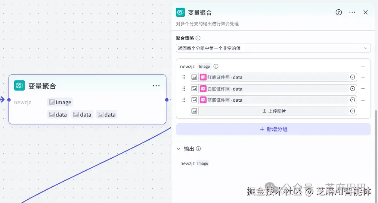Screen dimensions: 378x203
Task: Select the 红底证件照 · data variable field
Action: coord(273,77)
